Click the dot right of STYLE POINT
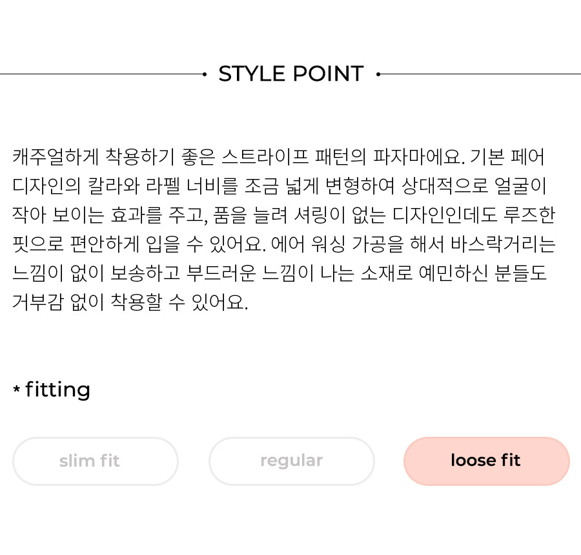 point(378,74)
